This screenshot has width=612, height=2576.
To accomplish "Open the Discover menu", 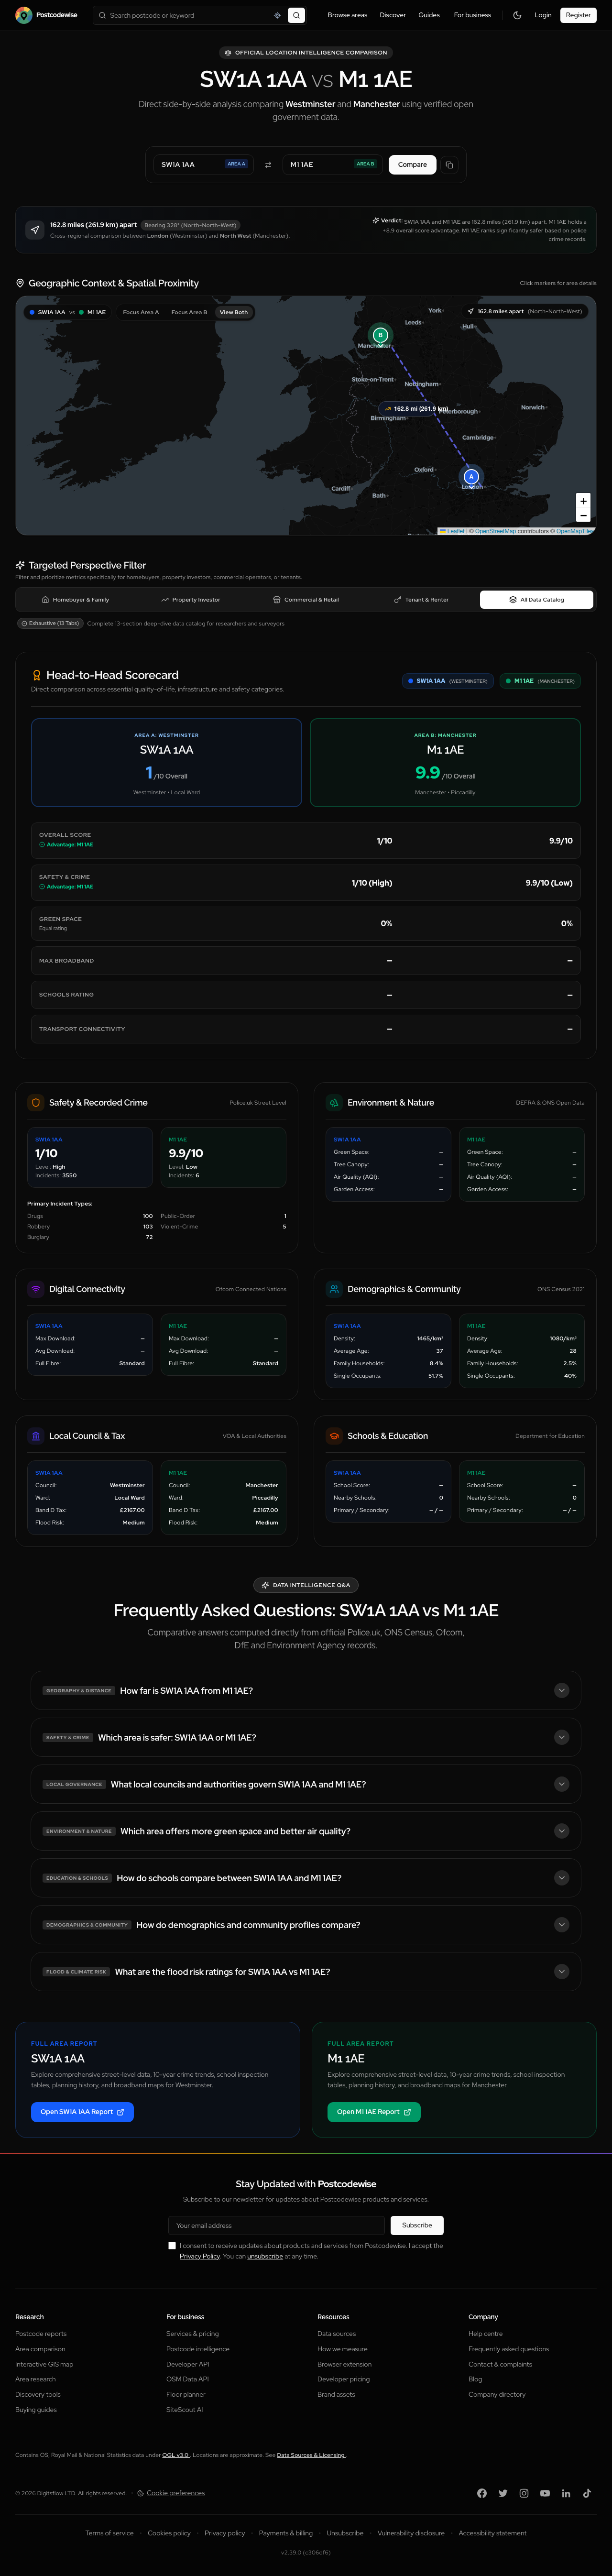I will pos(393,15).
